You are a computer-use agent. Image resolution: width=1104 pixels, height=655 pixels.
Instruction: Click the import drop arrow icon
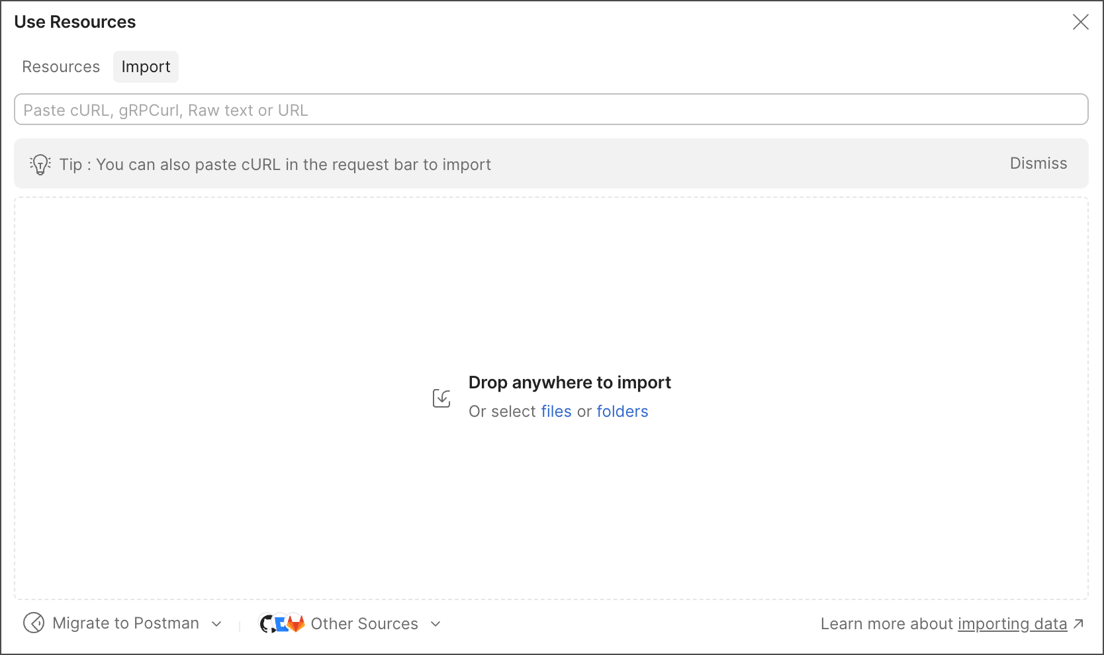(441, 398)
